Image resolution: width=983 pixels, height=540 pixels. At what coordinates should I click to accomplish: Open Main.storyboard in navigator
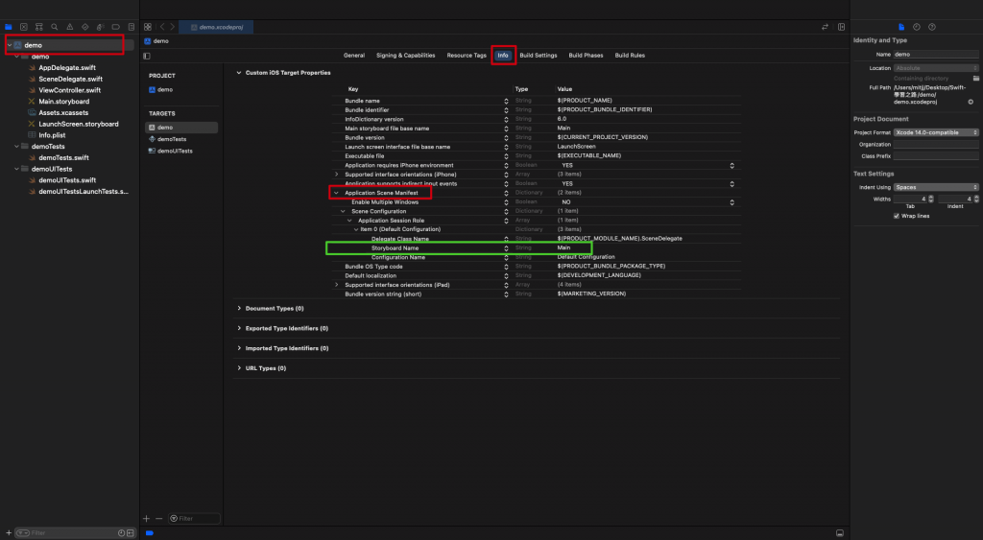tap(64, 102)
